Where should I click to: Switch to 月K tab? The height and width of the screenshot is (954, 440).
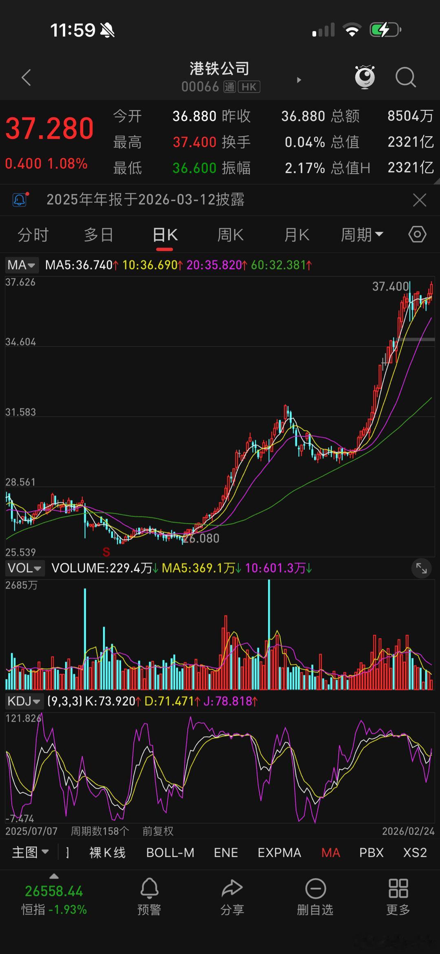click(297, 235)
